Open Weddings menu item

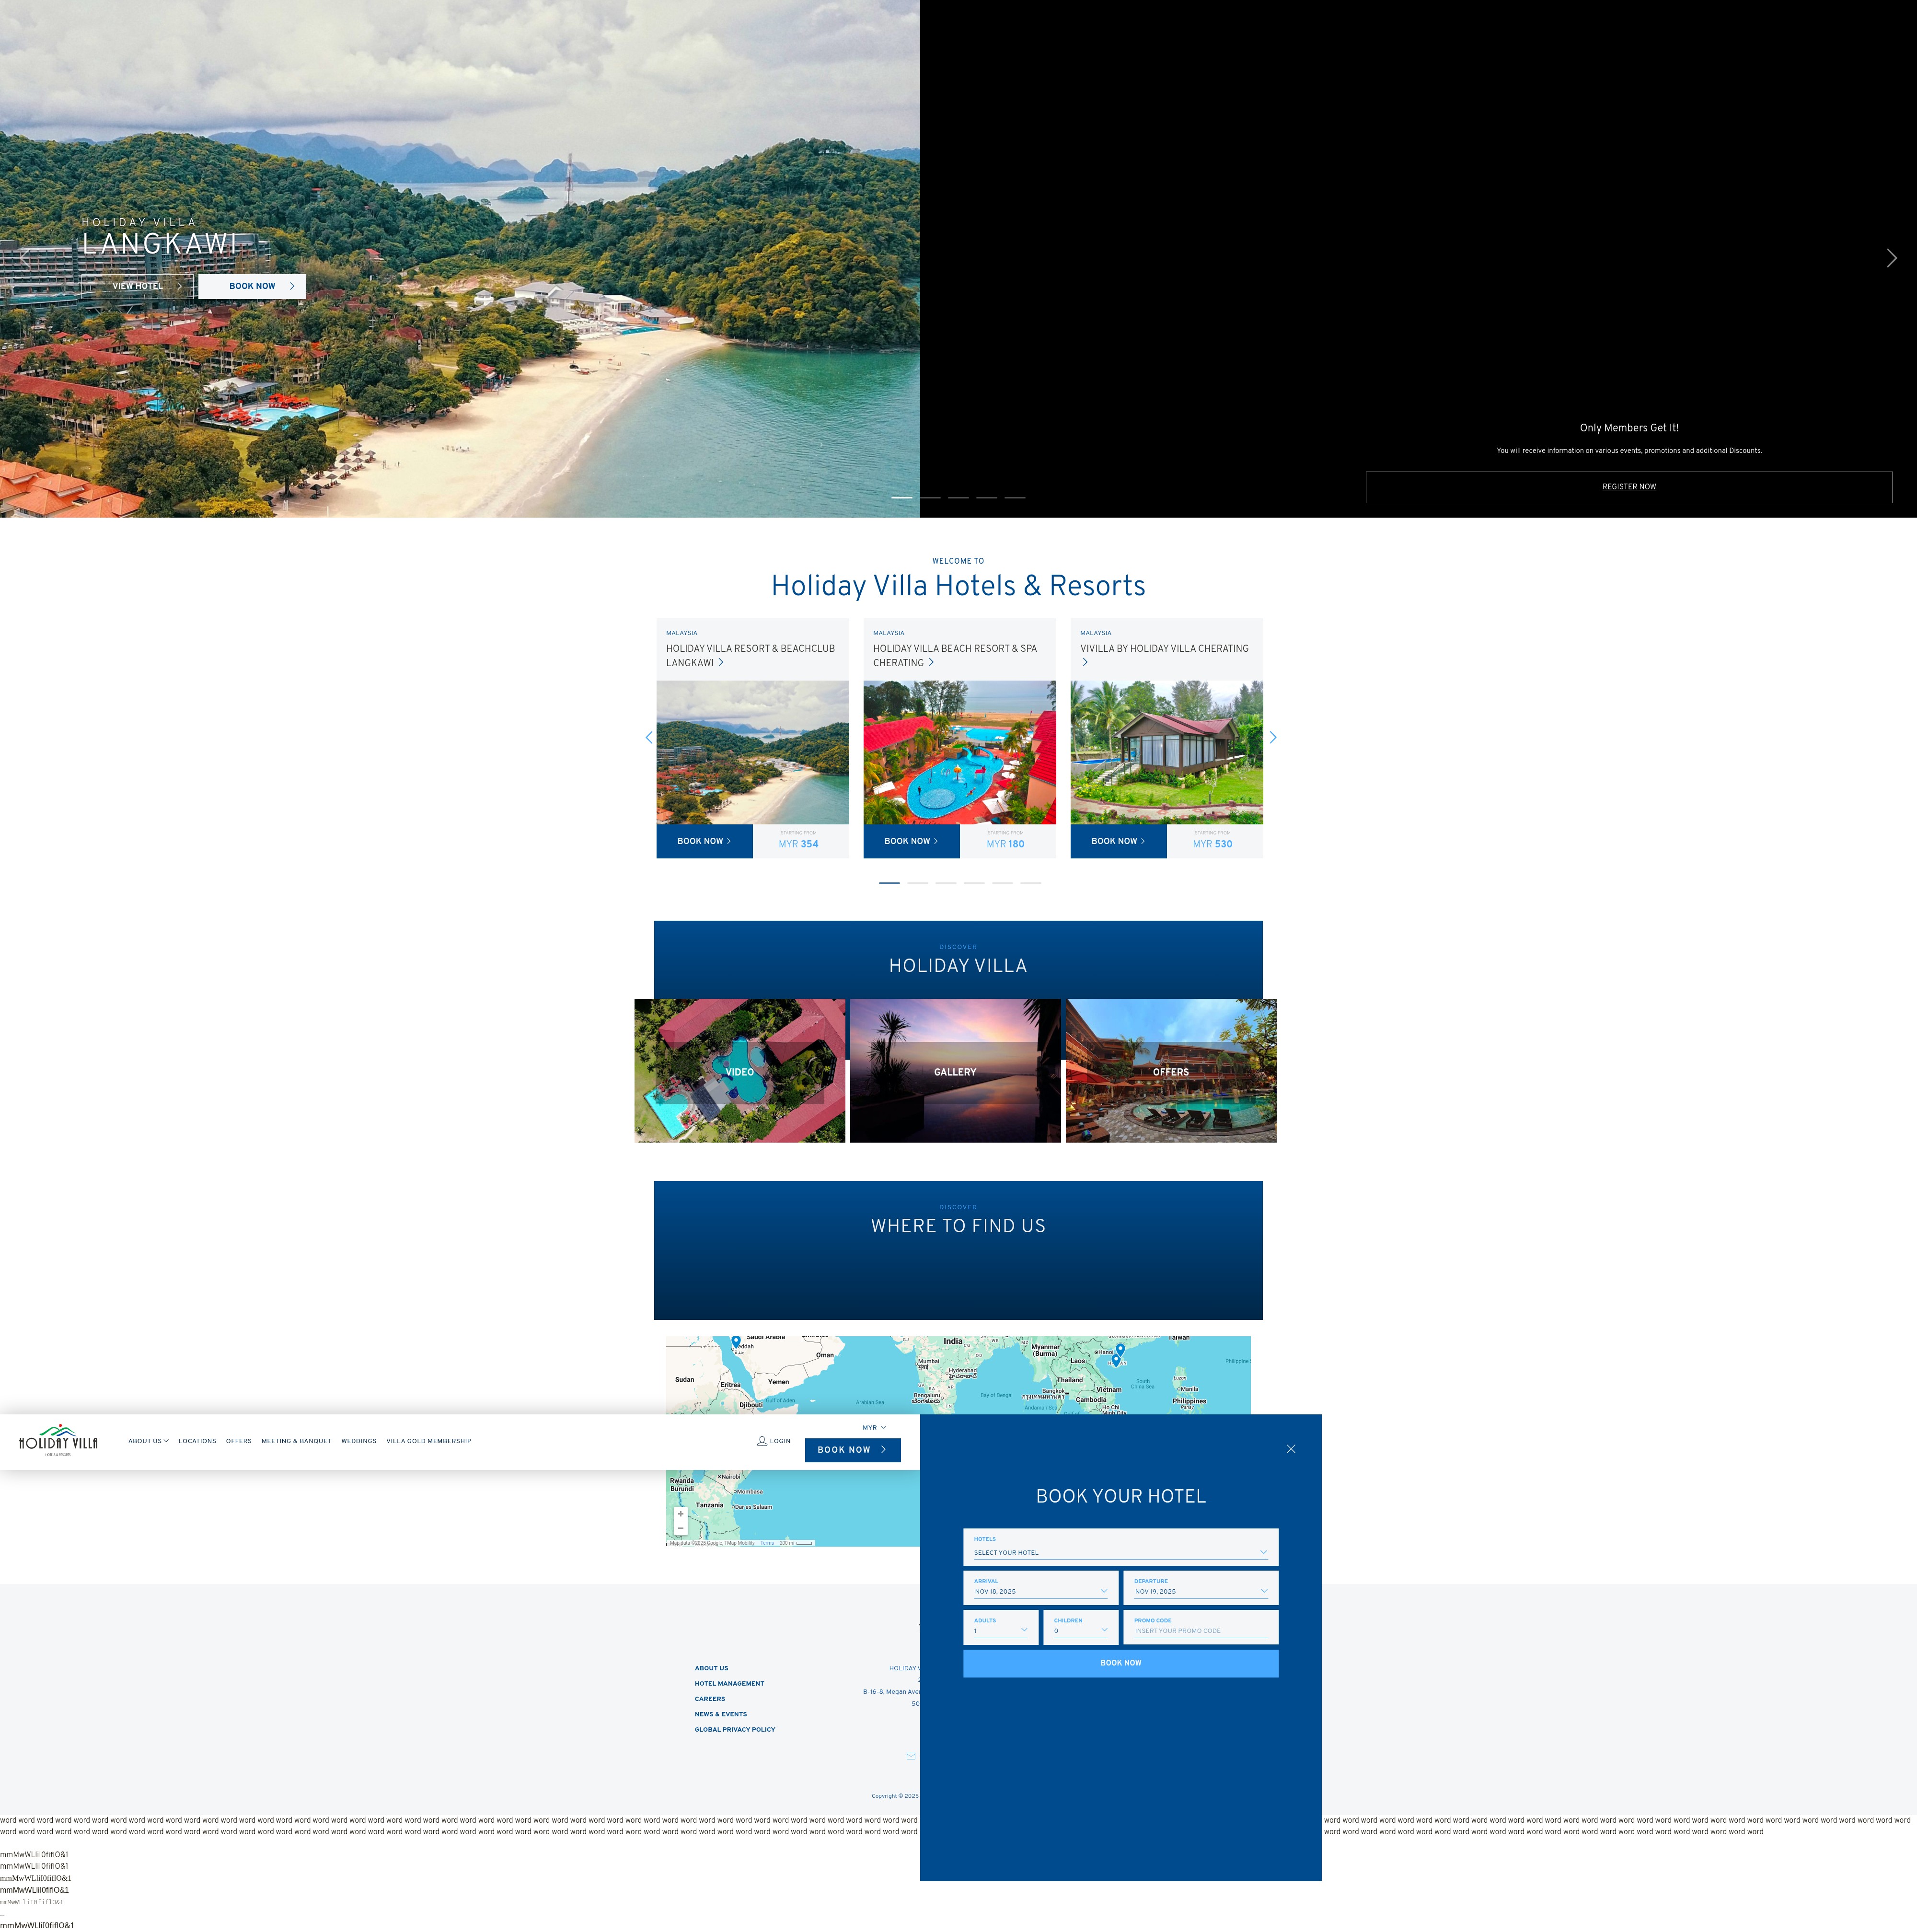coord(359,1441)
